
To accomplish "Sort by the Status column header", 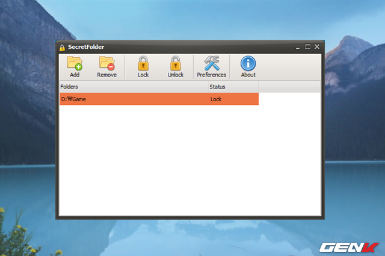I will click(x=232, y=87).
